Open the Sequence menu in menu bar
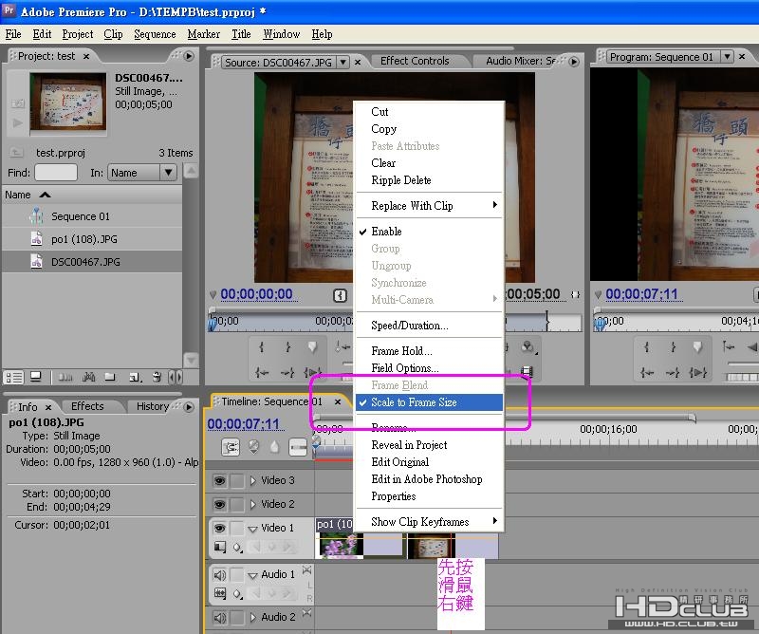Image resolution: width=759 pixels, height=634 pixels. click(x=155, y=34)
